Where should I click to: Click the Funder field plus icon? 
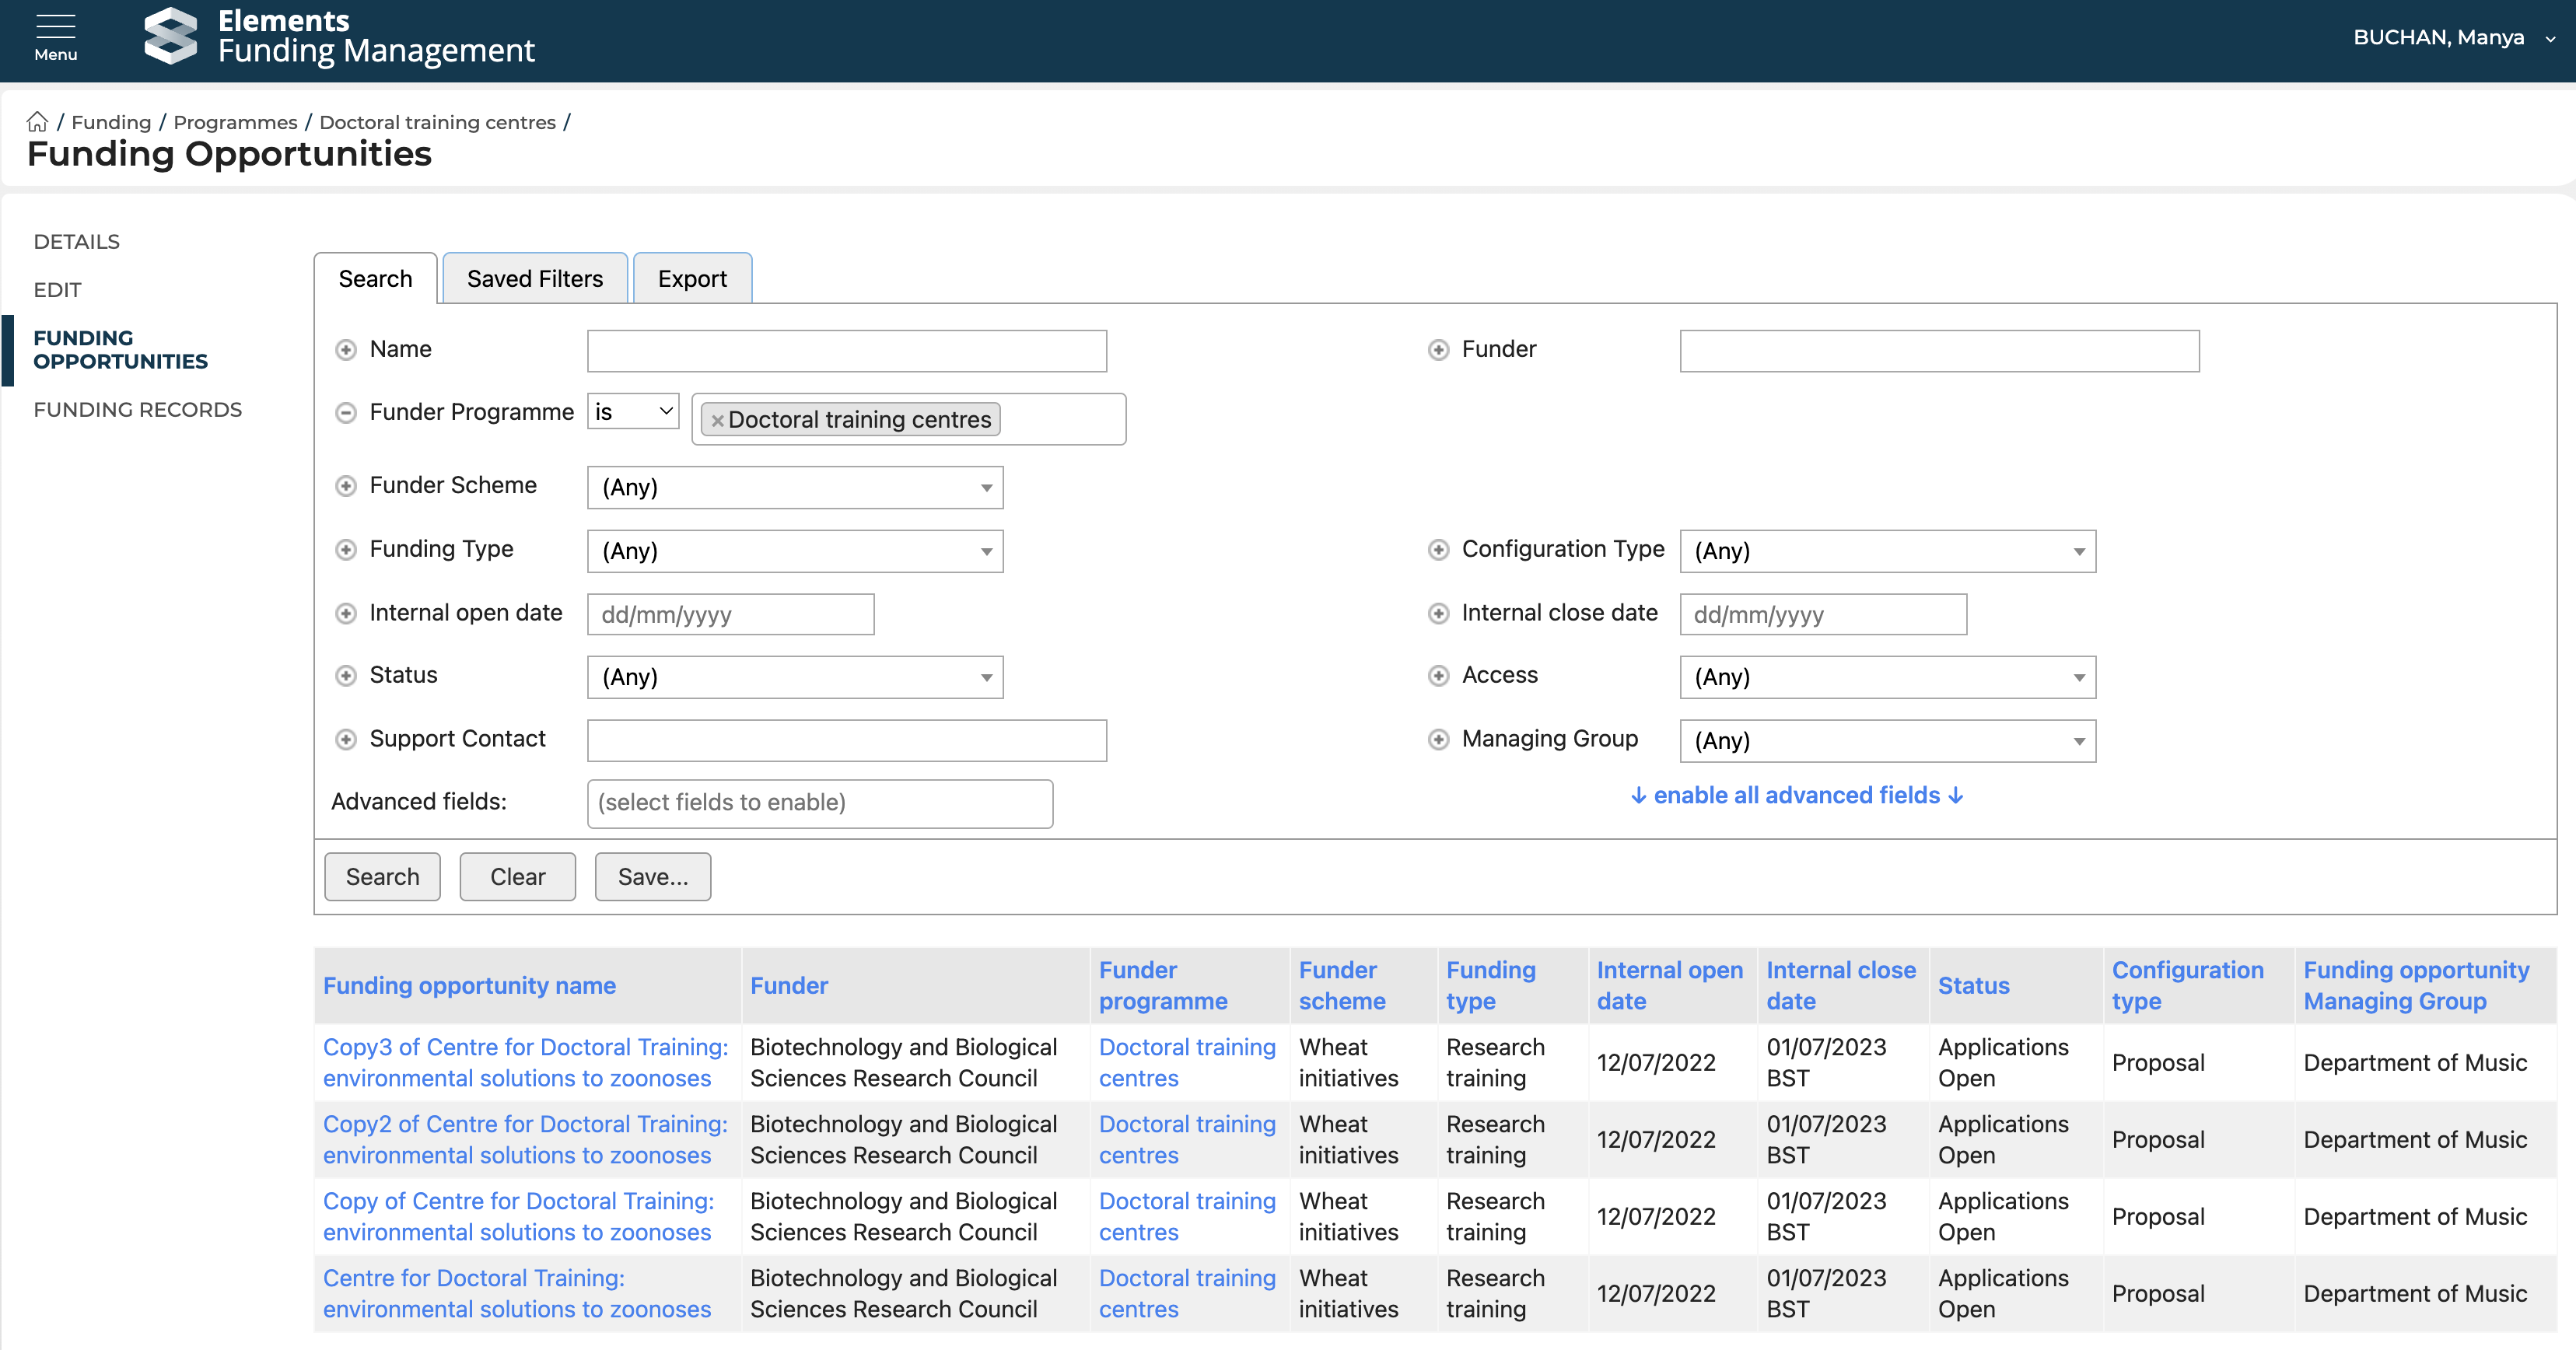point(1438,350)
